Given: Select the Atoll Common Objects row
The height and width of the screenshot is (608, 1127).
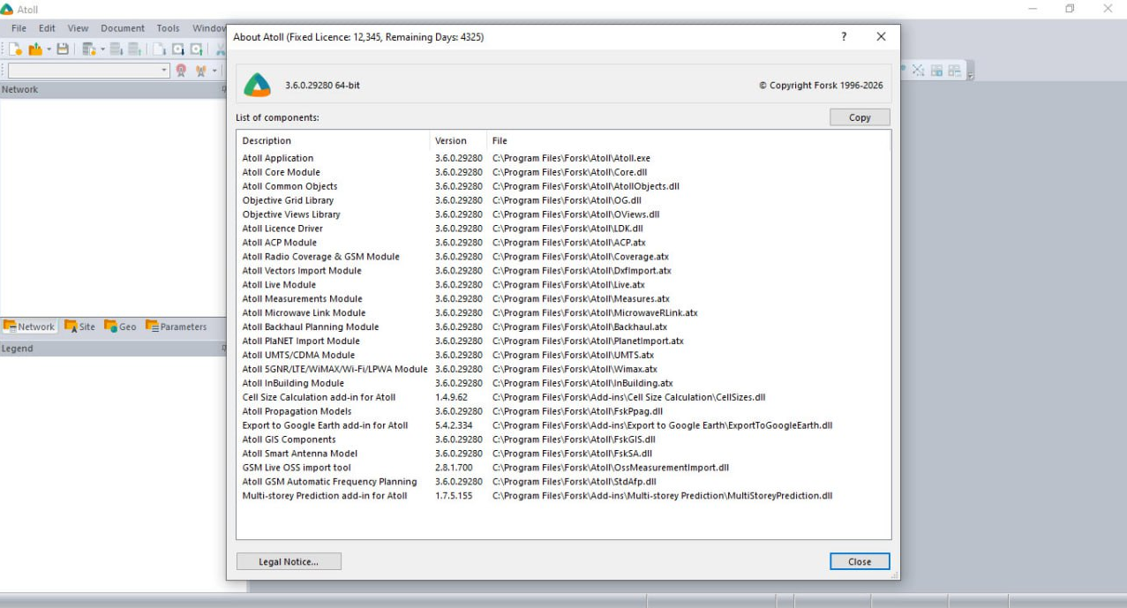Looking at the screenshot, I should (x=563, y=186).
